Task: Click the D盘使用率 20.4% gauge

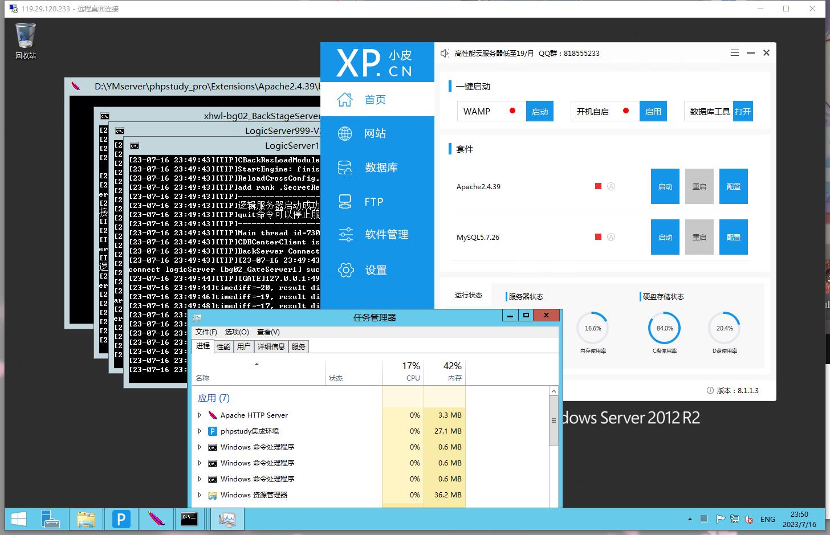Action: (x=725, y=328)
